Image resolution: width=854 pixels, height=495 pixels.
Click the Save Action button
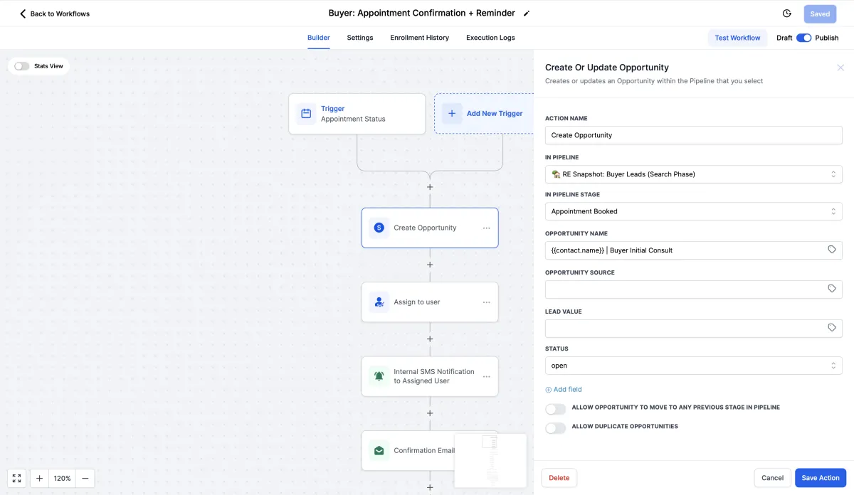820,478
